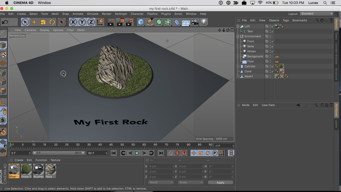Select the Rotate tool
The width and height of the screenshot is (341, 192).
click(x=52, y=22)
